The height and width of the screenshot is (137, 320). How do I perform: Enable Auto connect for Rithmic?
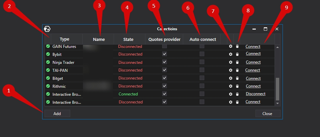[202, 86]
